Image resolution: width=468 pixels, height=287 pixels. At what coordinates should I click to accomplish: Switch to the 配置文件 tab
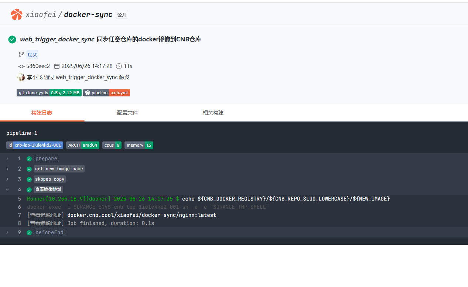[x=127, y=113]
